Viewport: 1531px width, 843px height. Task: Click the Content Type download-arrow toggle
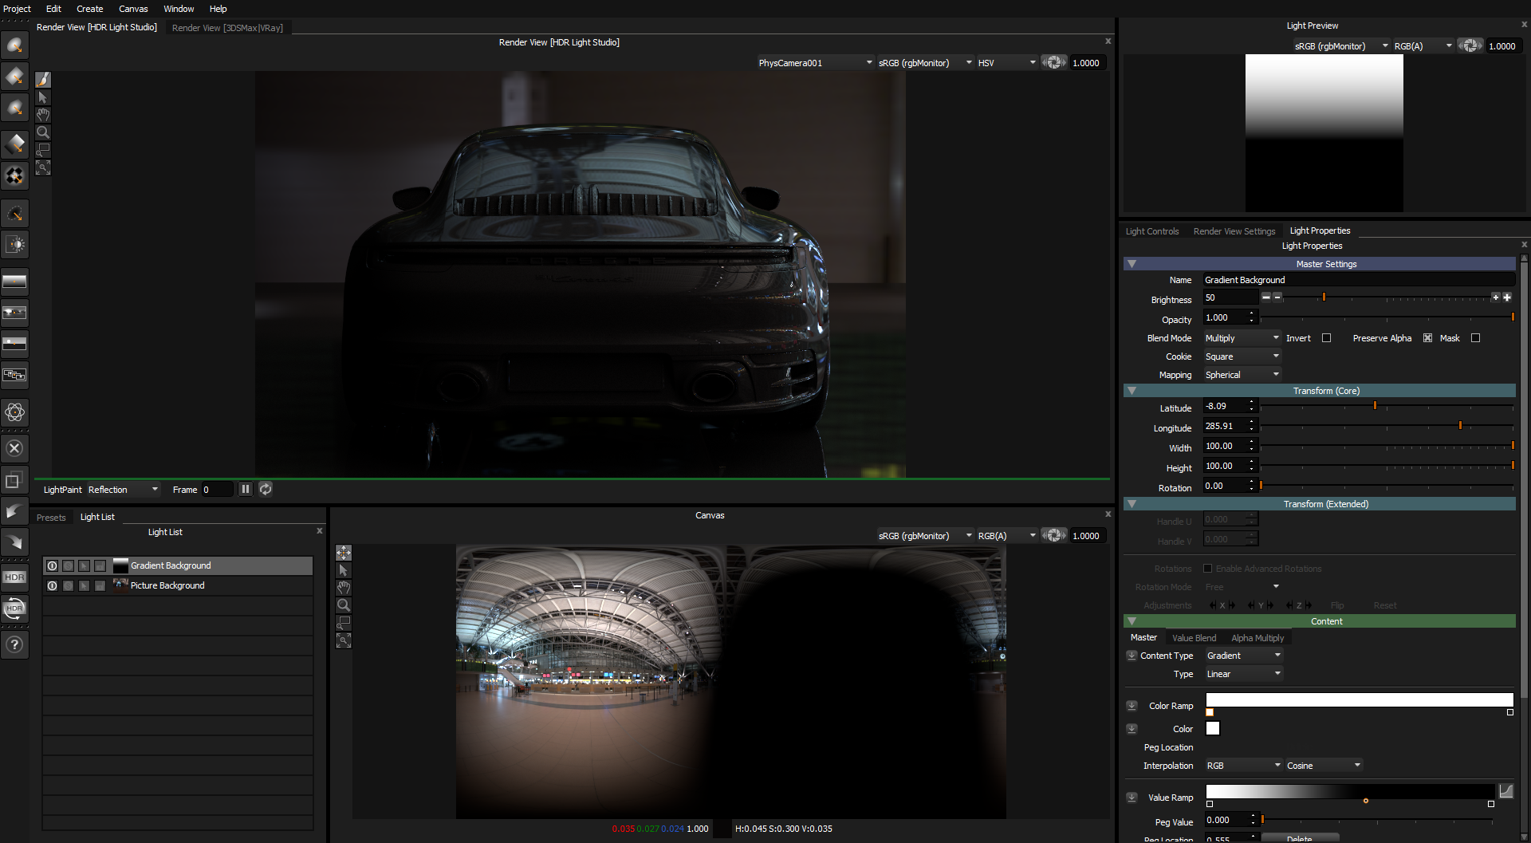[1132, 656]
